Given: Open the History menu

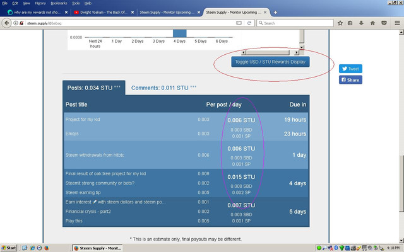Looking at the screenshot, I should click(40, 3).
